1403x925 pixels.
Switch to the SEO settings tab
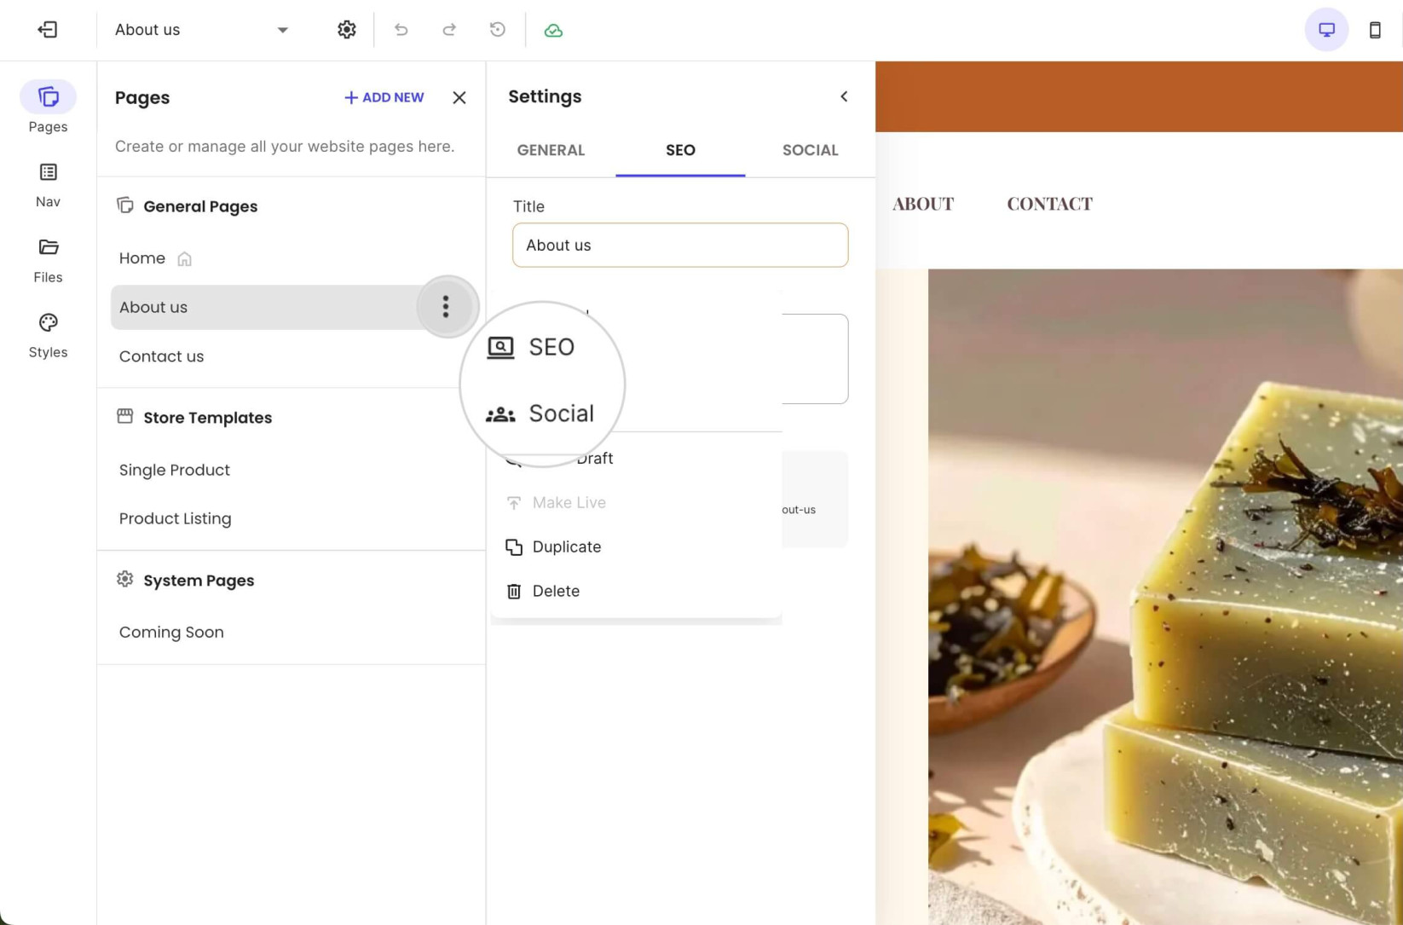pyautogui.click(x=680, y=150)
